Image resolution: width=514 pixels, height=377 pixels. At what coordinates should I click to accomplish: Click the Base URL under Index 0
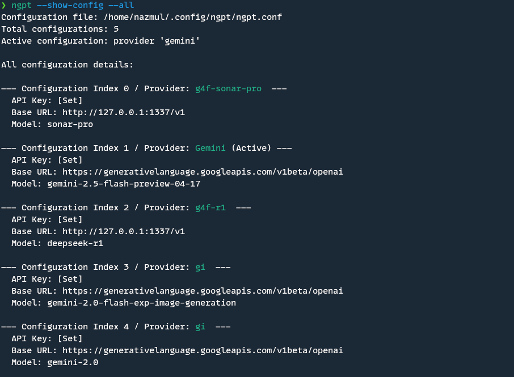[x=124, y=112]
